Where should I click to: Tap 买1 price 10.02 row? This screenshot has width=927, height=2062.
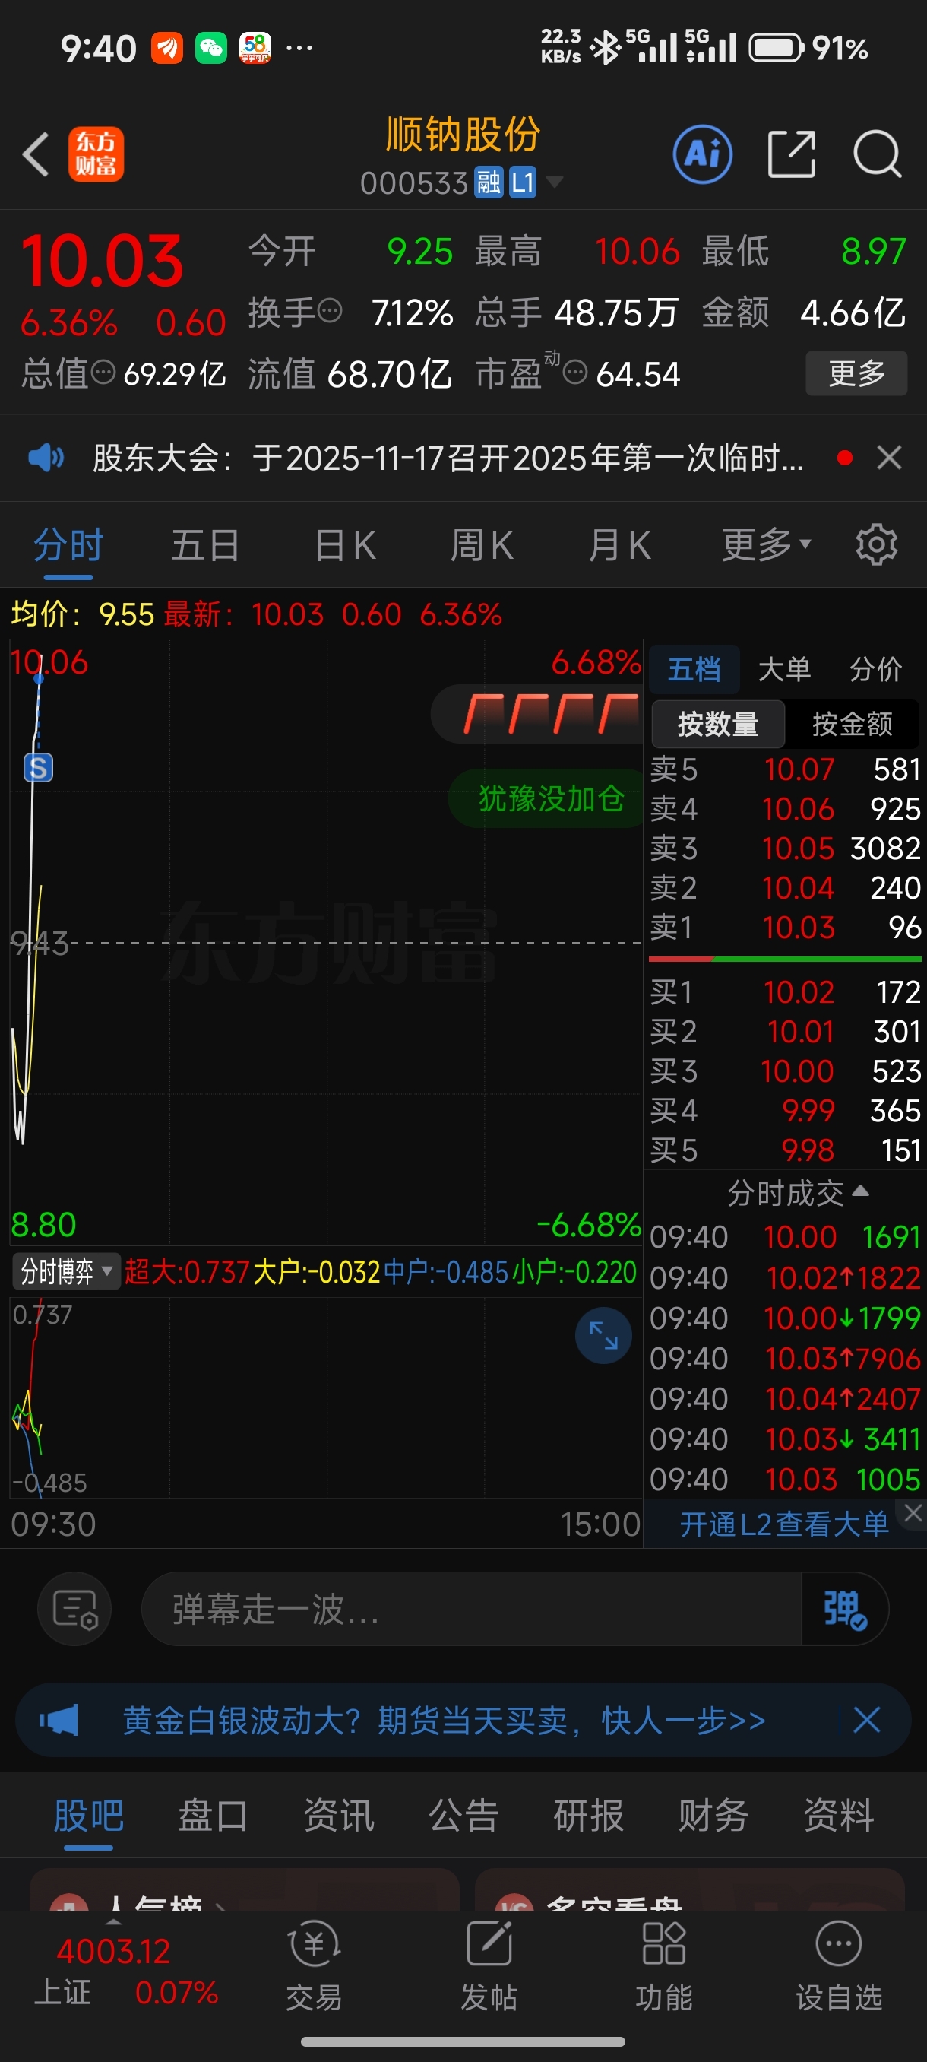pos(786,992)
